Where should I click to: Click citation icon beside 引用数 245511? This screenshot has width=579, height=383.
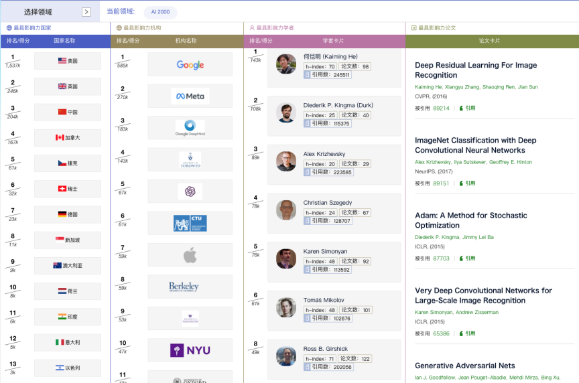tap(307, 74)
